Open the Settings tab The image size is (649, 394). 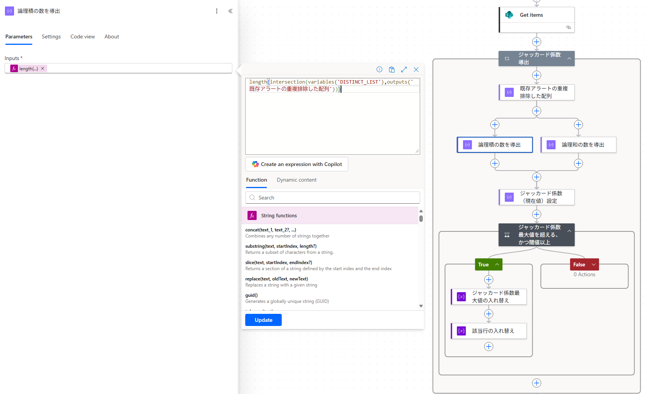(51, 37)
